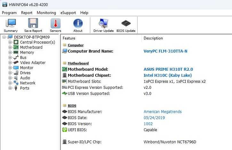Open the Summary toolbar icon

(11, 23)
